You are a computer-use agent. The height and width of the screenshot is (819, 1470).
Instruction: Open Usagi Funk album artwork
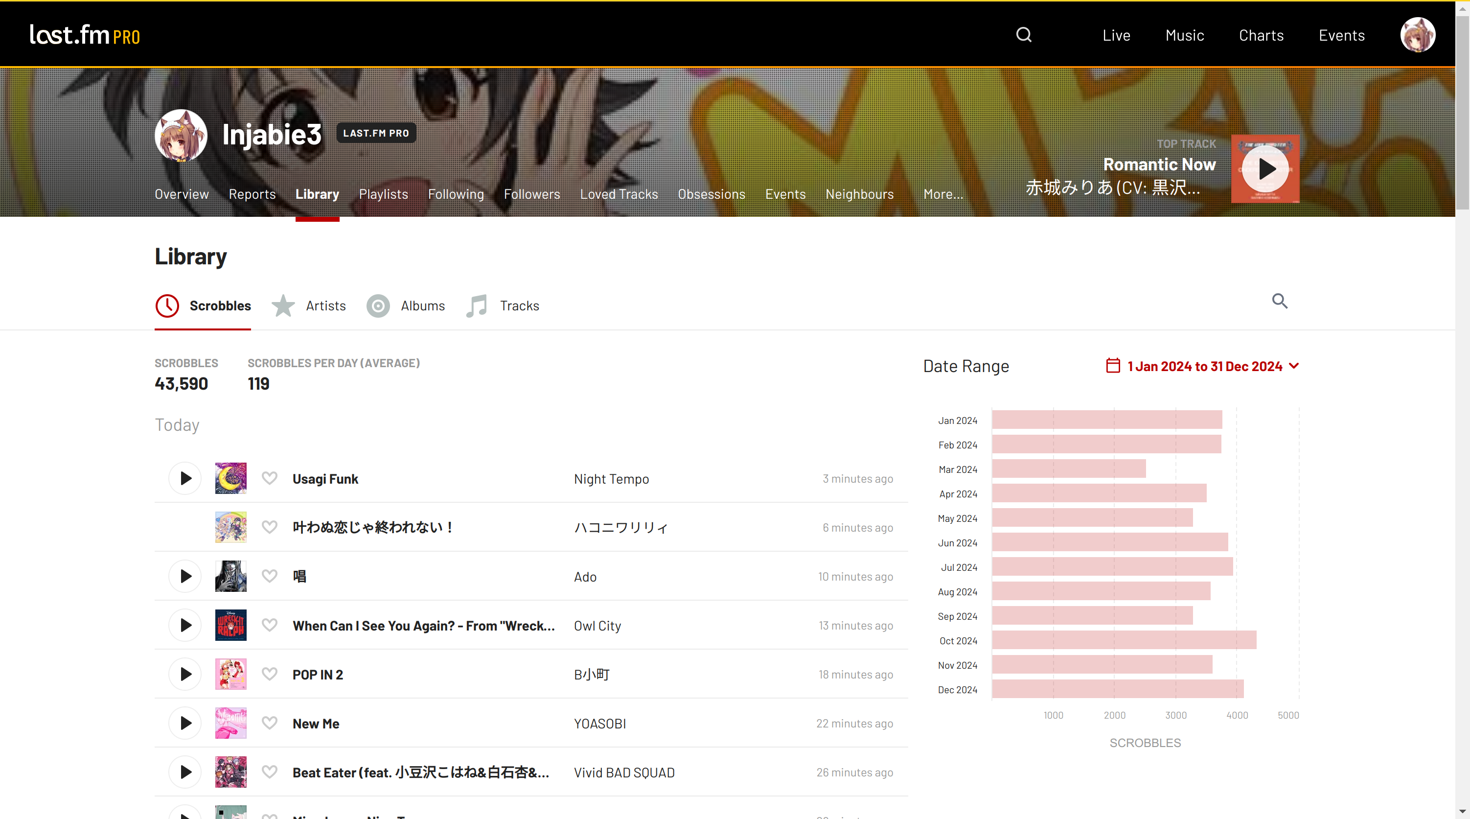[230, 478]
